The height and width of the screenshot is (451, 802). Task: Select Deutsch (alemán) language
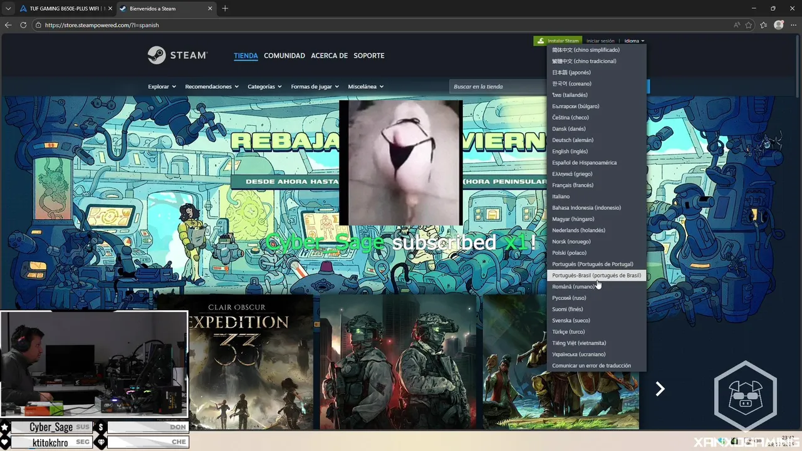(596, 140)
